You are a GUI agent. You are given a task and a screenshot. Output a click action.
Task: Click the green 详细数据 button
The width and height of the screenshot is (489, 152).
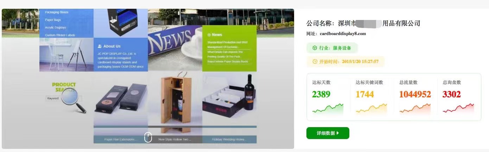pyautogui.click(x=328, y=133)
